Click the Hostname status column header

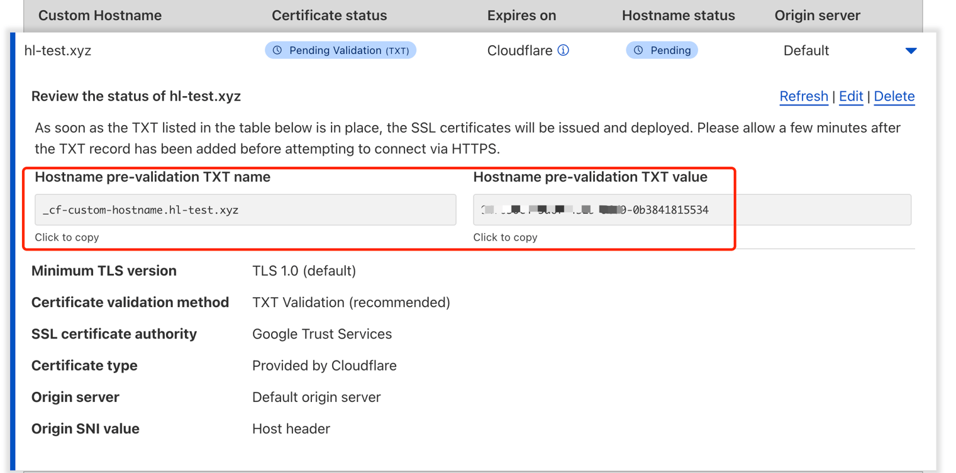[678, 16]
